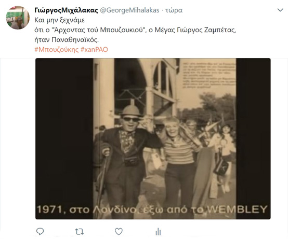
Task: Open tweet analytics bar chart icon
Action: [158, 232]
